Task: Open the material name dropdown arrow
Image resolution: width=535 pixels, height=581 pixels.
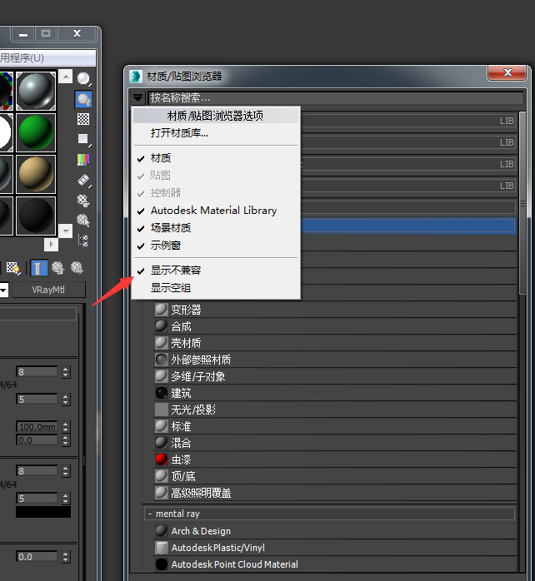Action: 3,290
